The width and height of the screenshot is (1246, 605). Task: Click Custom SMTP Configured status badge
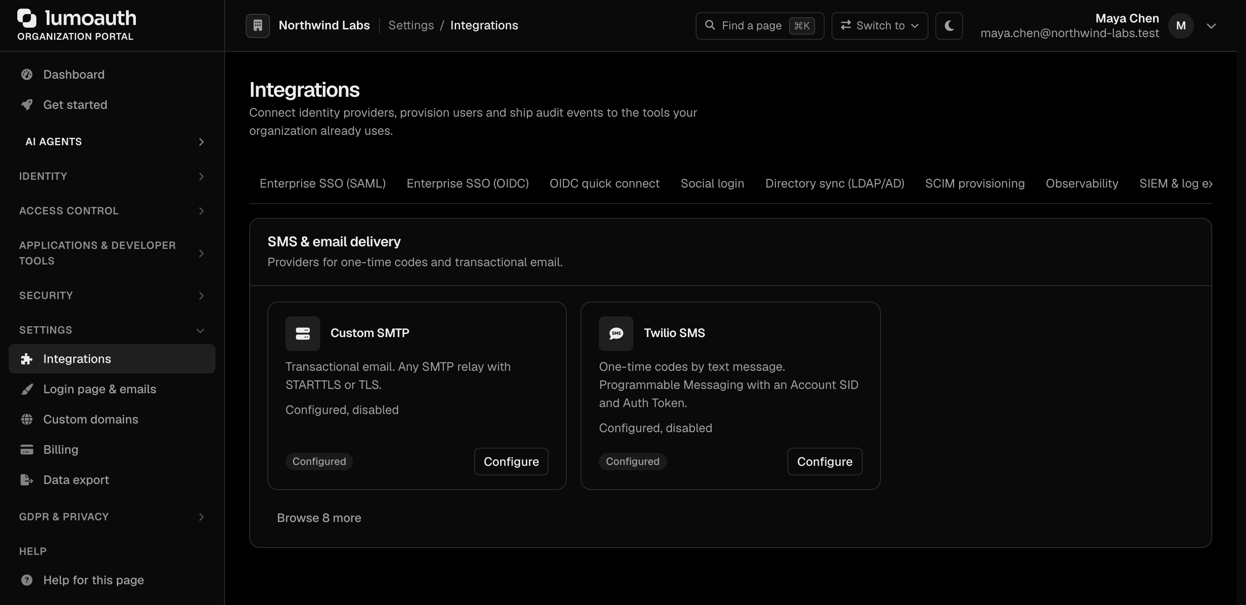tap(319, 462)
